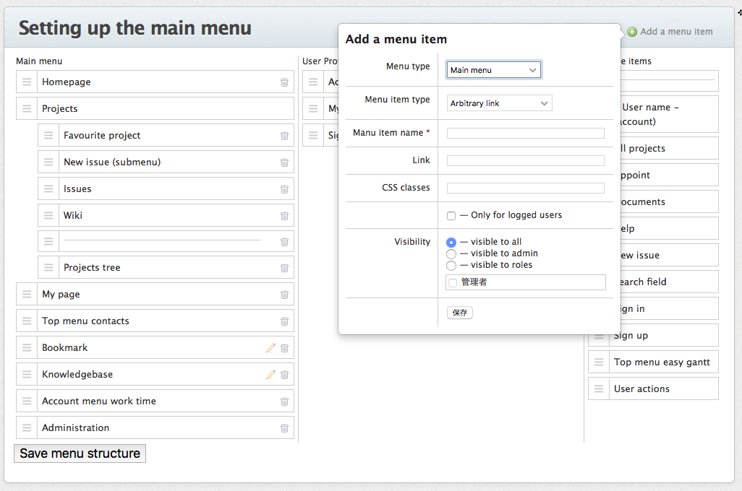The width and height of the screenshot is (742, 491).
Task: Click the green plus icon beside Add a menu item
Action: coord(631,31)
